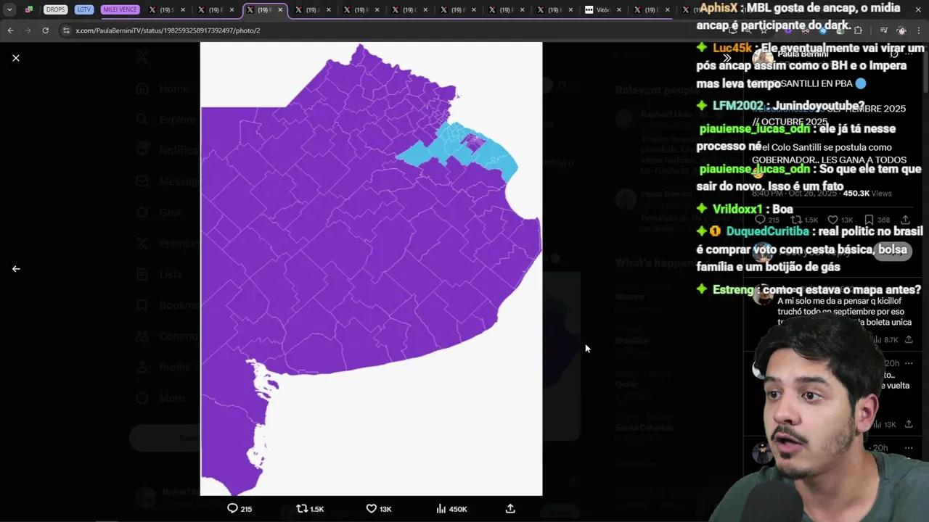Share icon in the bar below the map
Viewport: 929px width, 522px height.
[x=510, y=509]
